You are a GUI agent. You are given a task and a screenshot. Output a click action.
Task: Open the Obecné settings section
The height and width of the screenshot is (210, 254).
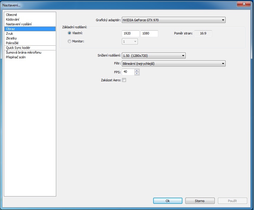[x=30, y=15]
